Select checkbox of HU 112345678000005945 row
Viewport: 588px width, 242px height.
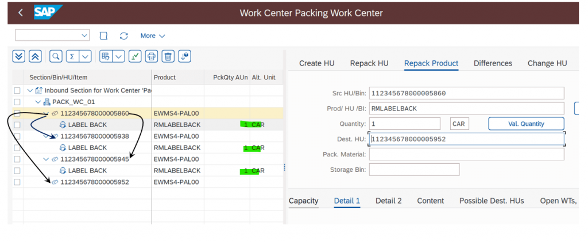[x=17, y=159]
